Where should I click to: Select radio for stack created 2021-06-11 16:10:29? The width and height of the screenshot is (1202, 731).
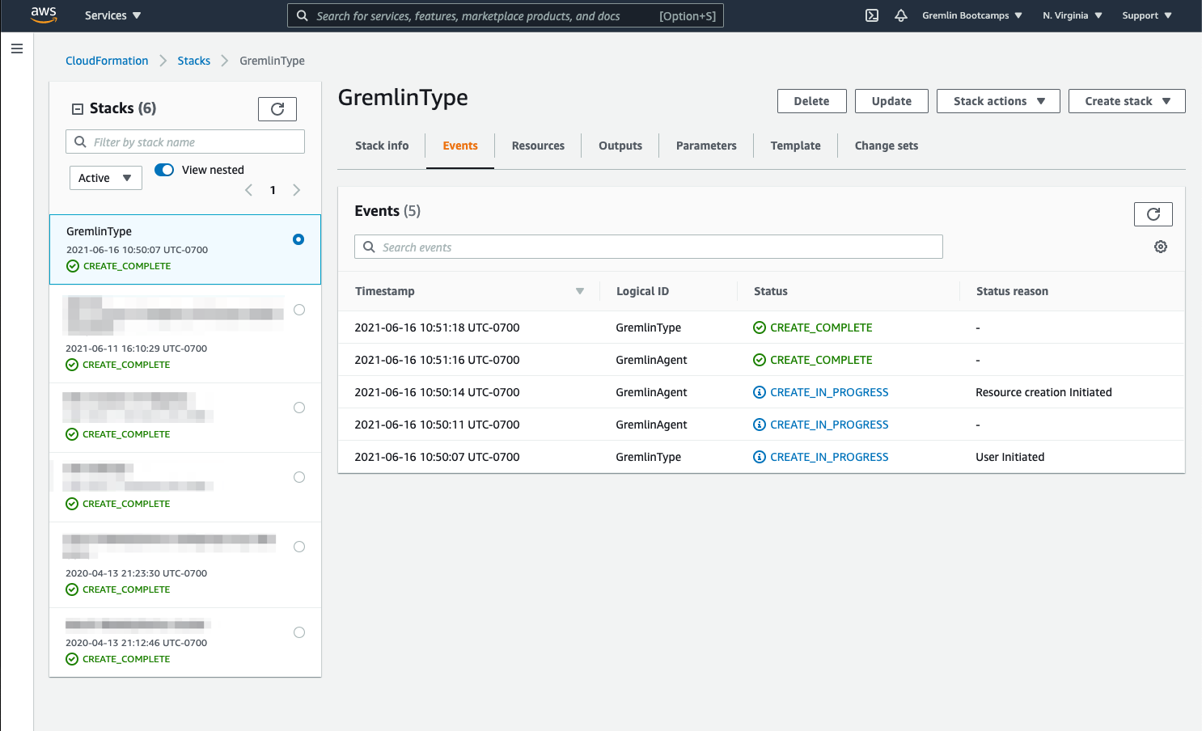click(x=299, y=310)
